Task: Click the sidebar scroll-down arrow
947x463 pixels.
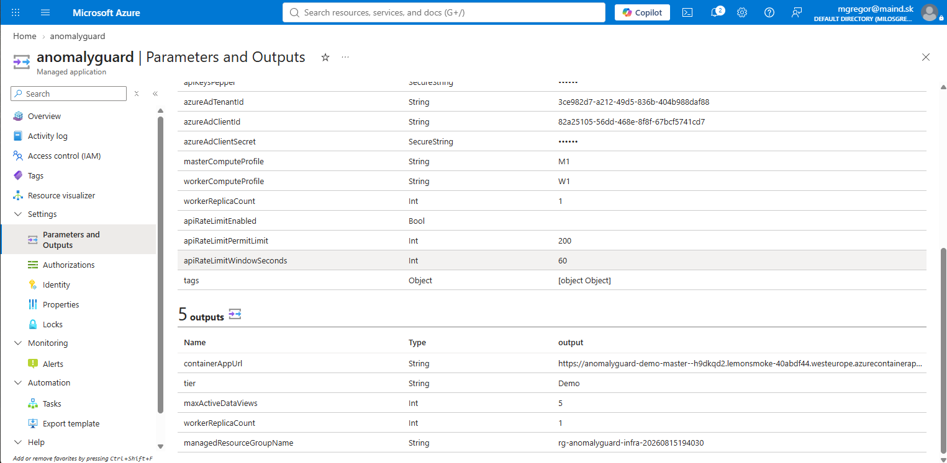Action: [160, 446]
